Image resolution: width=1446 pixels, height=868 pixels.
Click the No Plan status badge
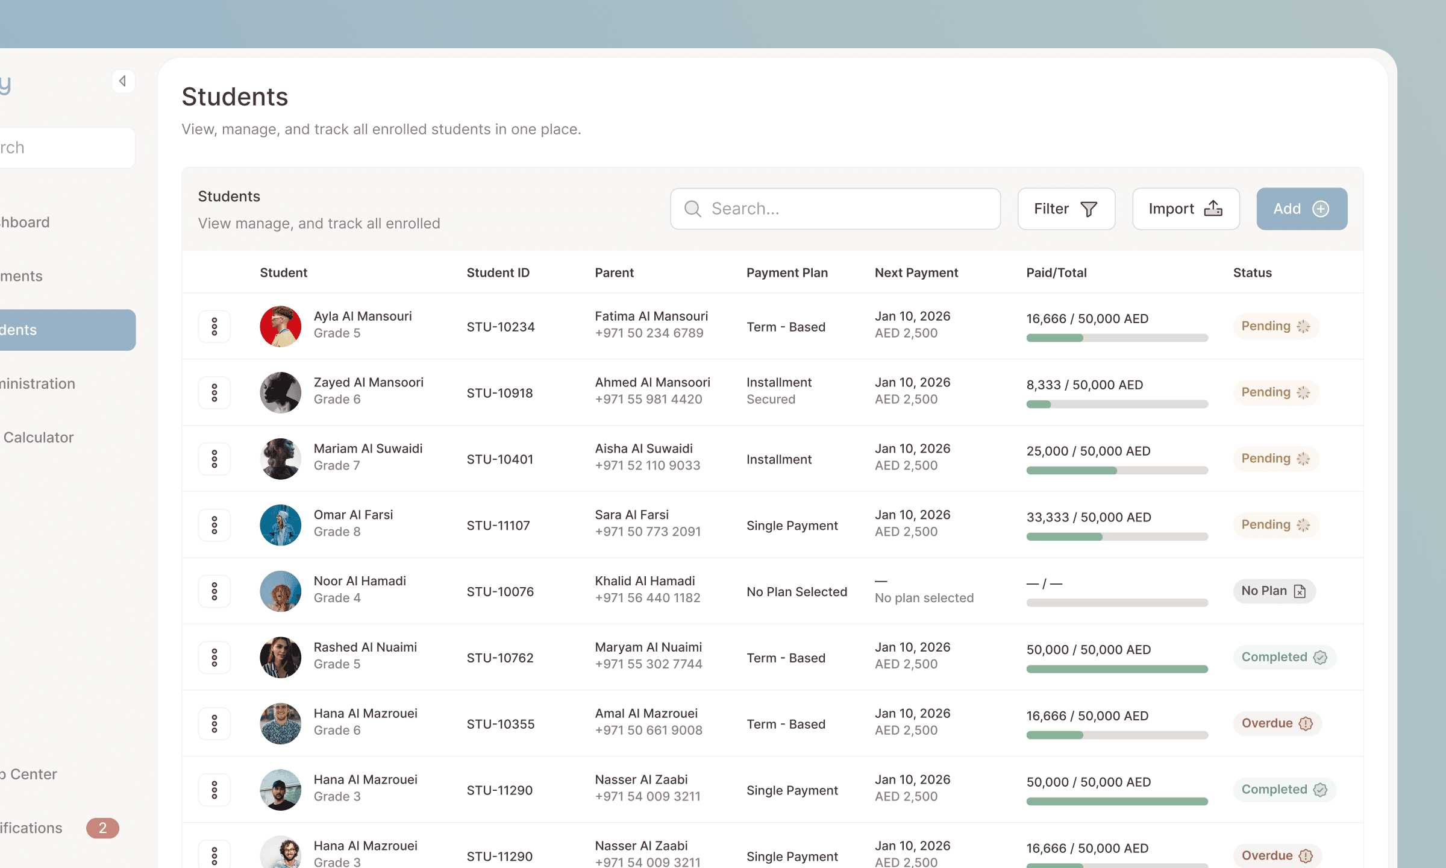pyautogui.click(x=1274, y=591)
